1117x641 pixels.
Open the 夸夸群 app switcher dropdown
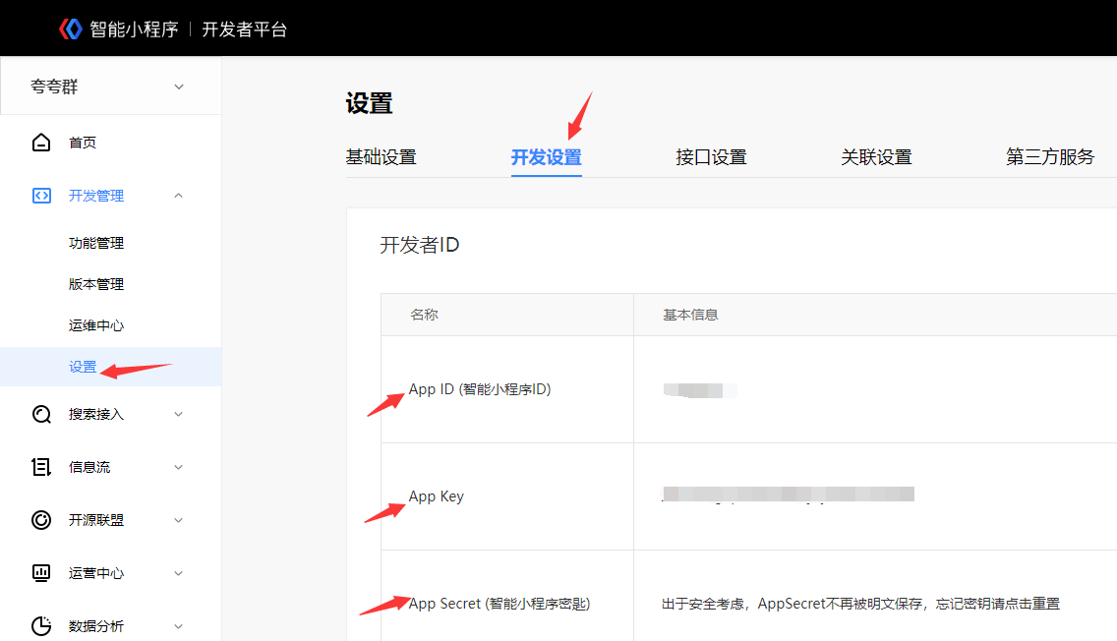pyautogui.click(x=178, y=87)
